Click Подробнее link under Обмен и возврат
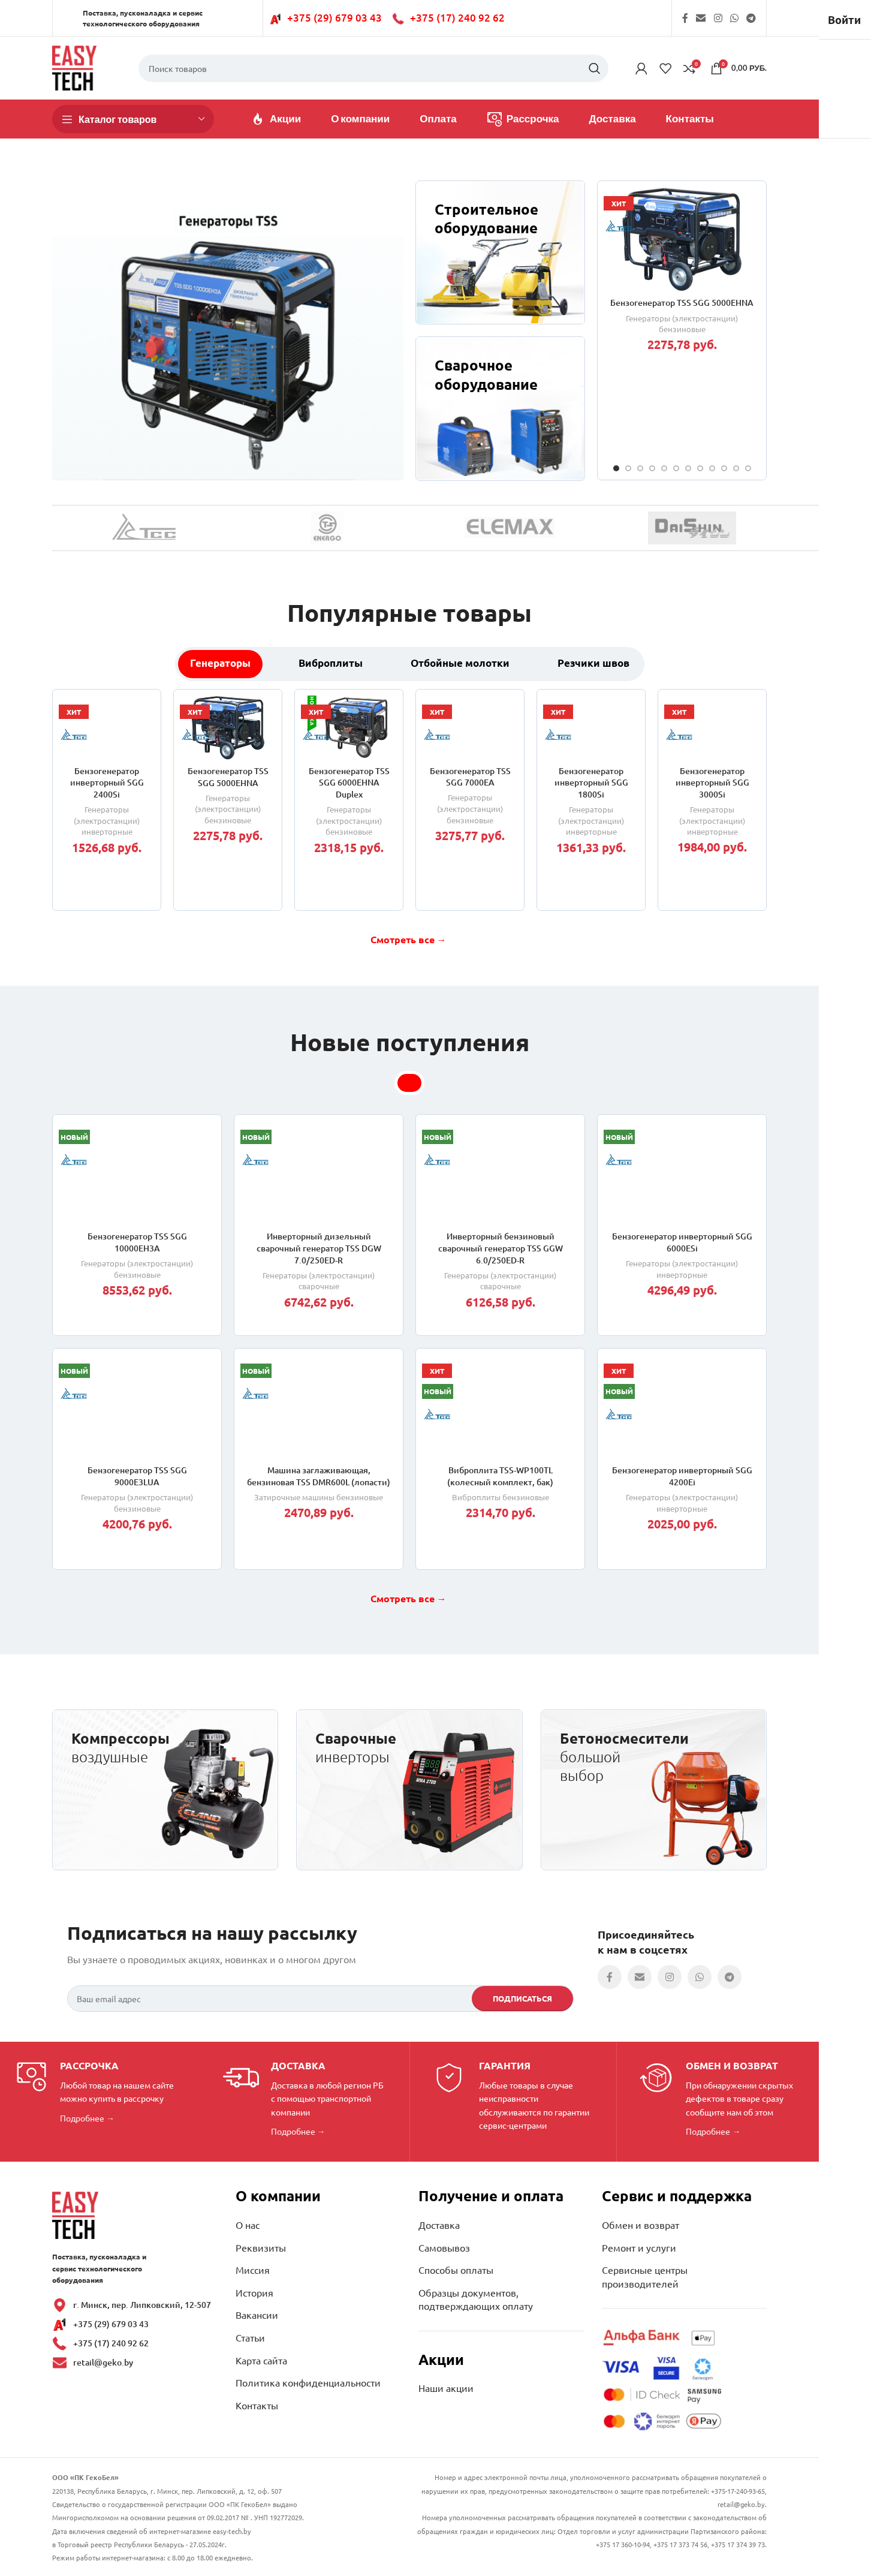Image resolution: width=871 pixels, height=2576 pixels. coord(712,2132)
